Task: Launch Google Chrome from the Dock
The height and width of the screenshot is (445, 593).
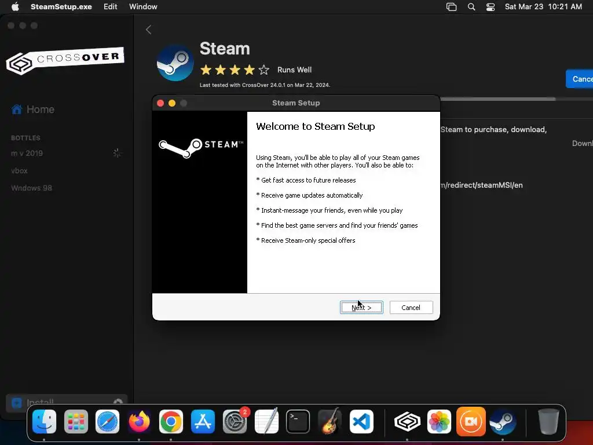Action: (171, 421)
